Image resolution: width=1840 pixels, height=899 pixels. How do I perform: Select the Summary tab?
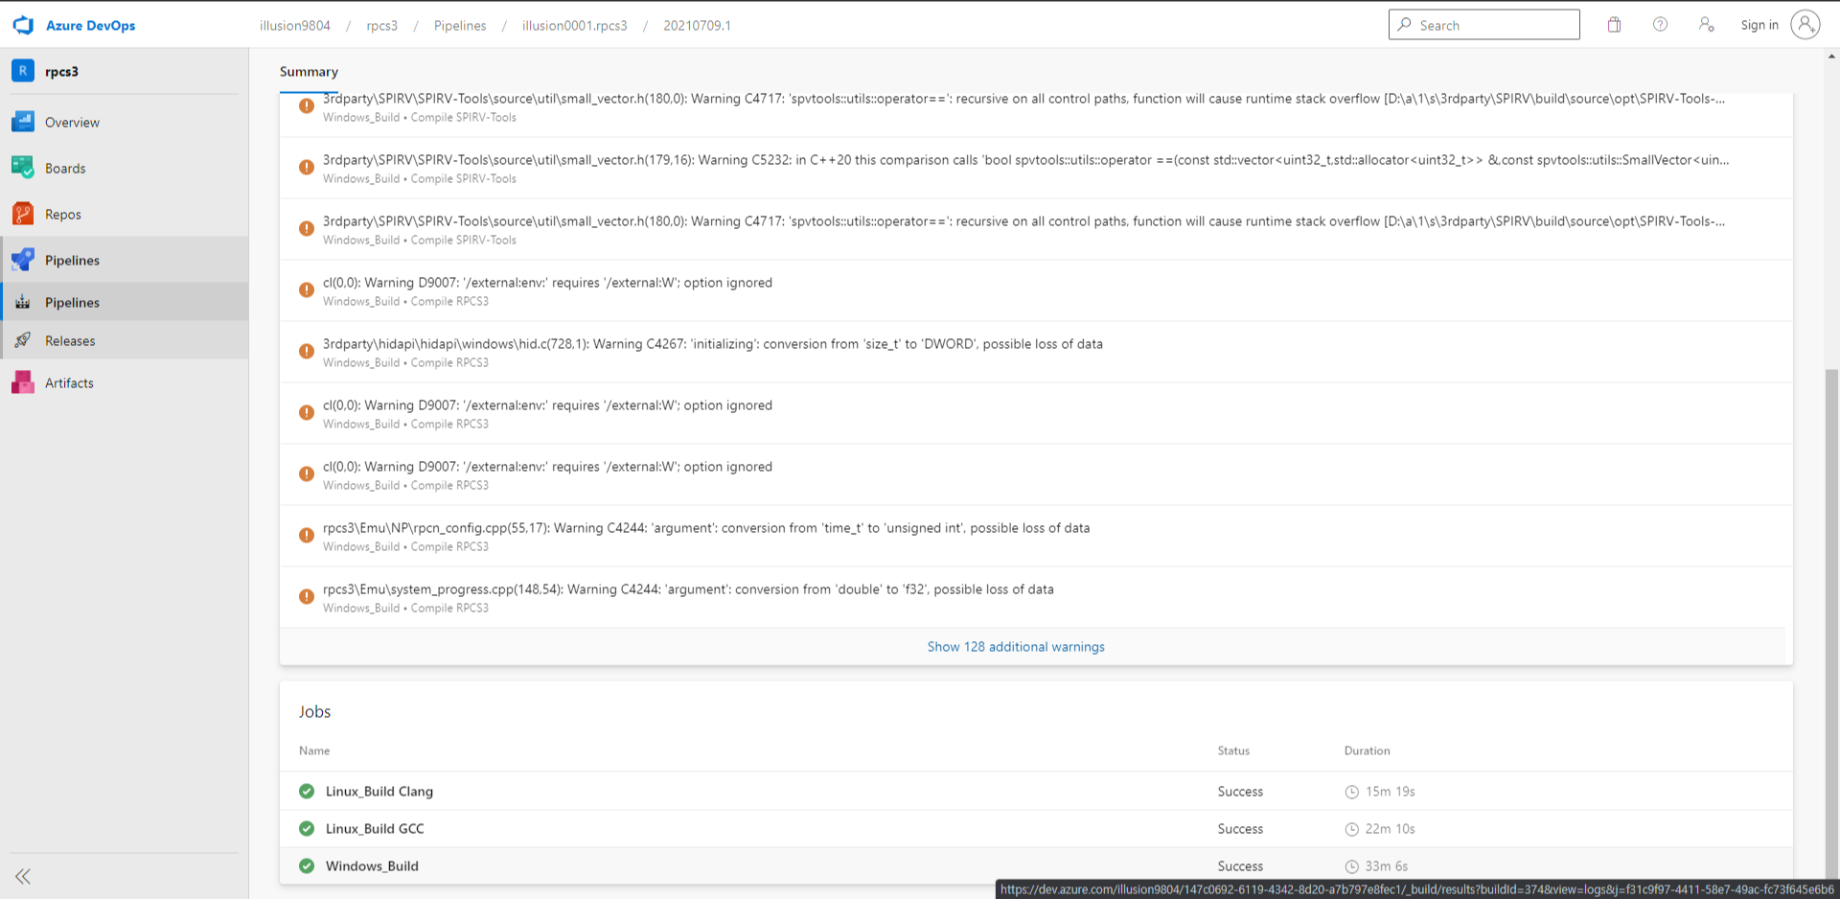pyautogui.click(x=309, y=72)
